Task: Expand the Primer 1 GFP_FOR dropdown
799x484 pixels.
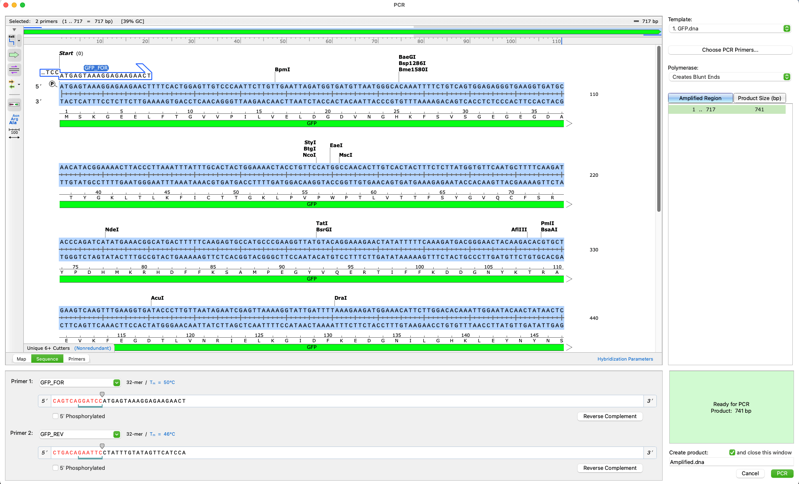Action: pyautogui.click(x=117, y=383)
